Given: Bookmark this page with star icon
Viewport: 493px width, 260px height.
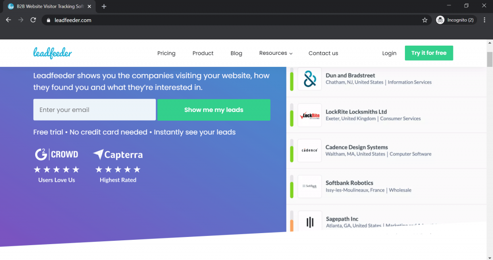Looking at the screenshot, I should coord(425,20).
